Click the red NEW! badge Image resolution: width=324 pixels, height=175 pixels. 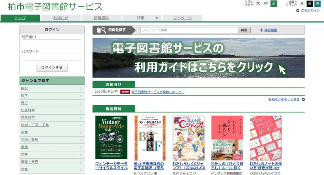point(125,92)
